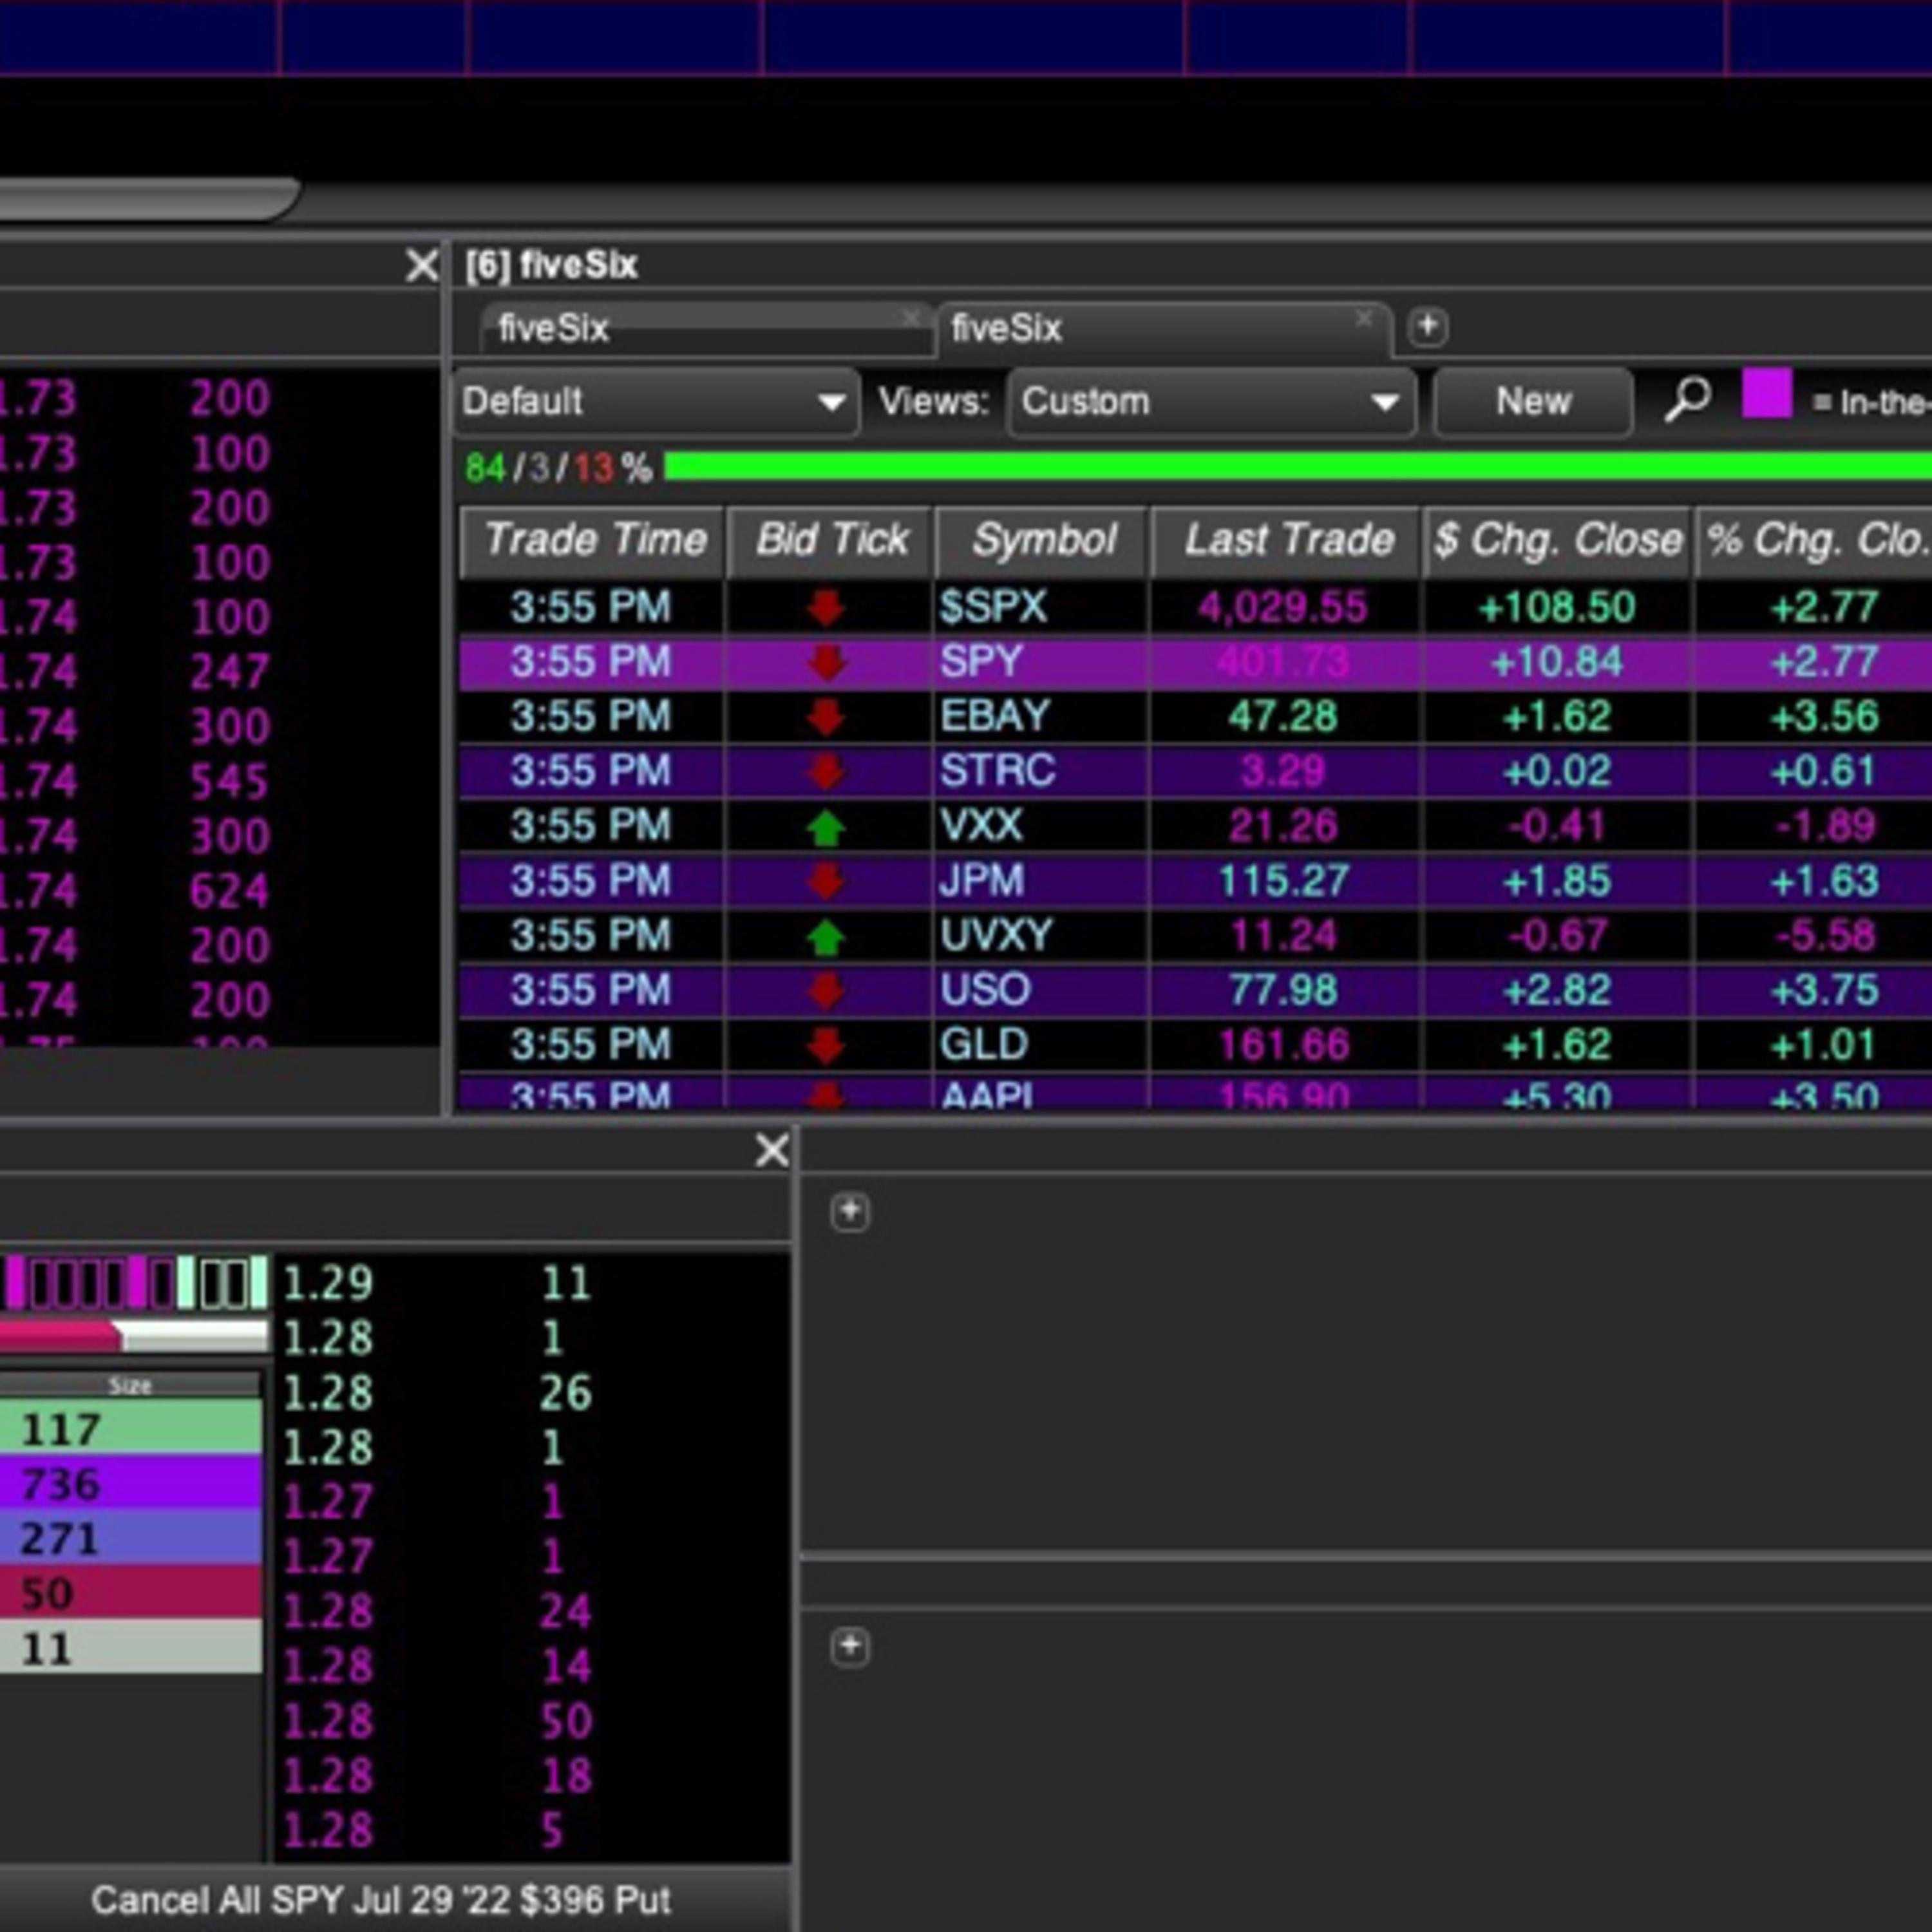Click option print size 18
Viewport: 1932px width, 1932px height.
[566, 1776]
